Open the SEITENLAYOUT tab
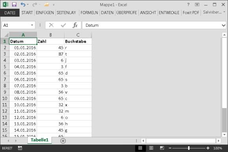This screenshot has width=228, height=152. click(66, 13)
